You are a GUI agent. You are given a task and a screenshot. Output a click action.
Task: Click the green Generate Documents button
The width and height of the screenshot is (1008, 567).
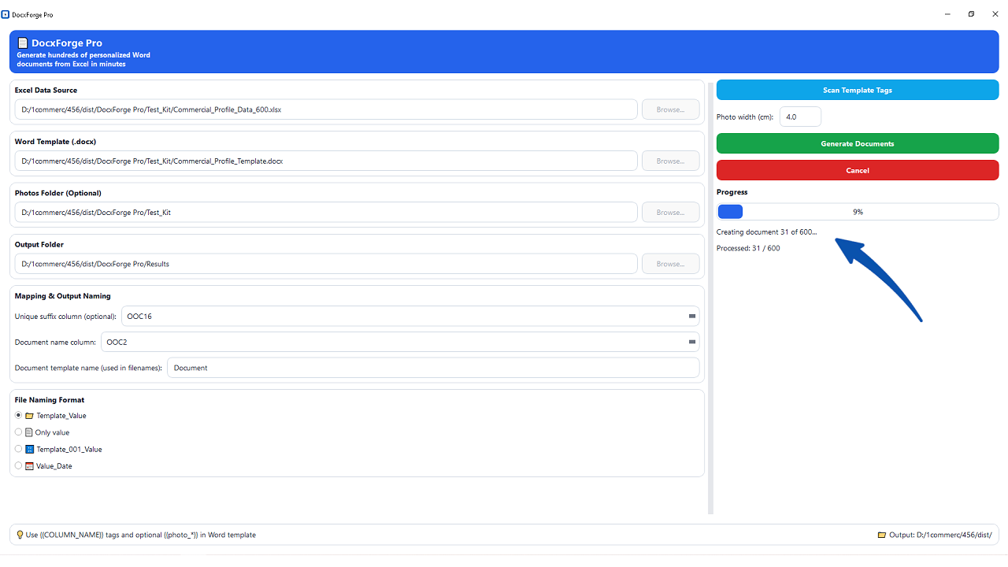click(858, 143)
